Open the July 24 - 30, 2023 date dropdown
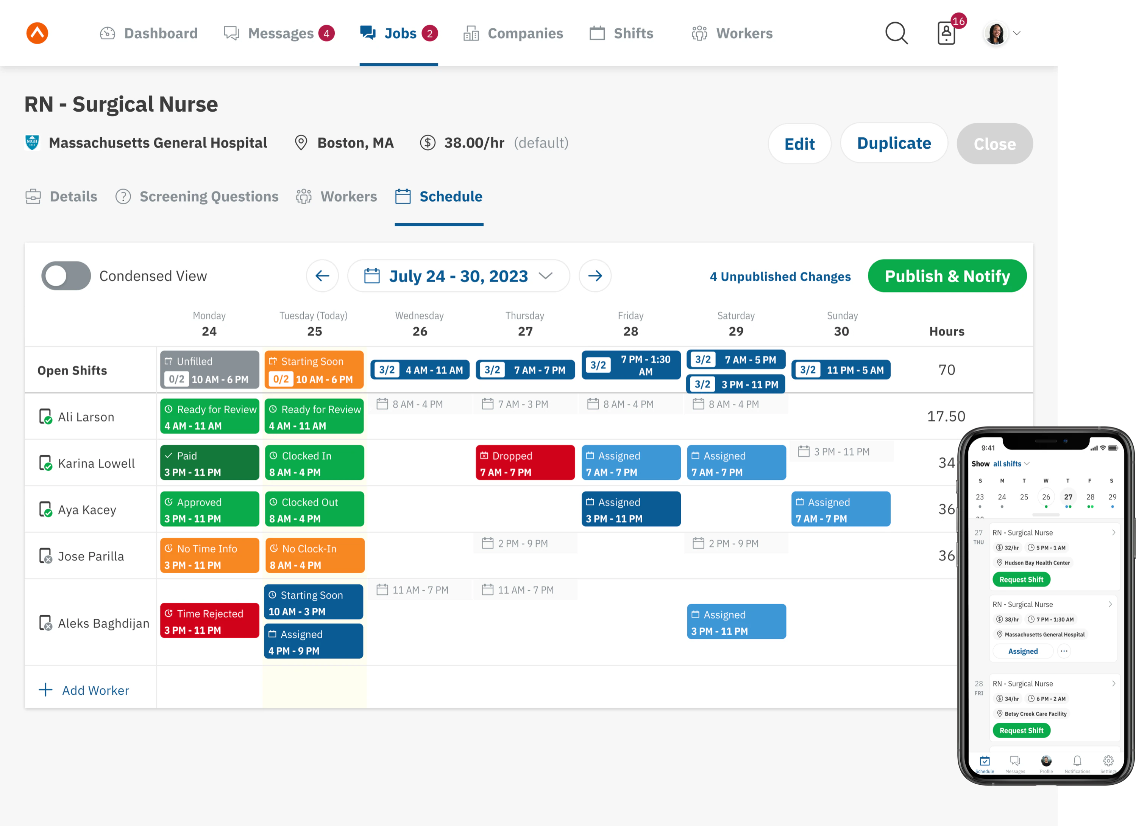The height and width of the screenshot is (826, 1136). 458,276
